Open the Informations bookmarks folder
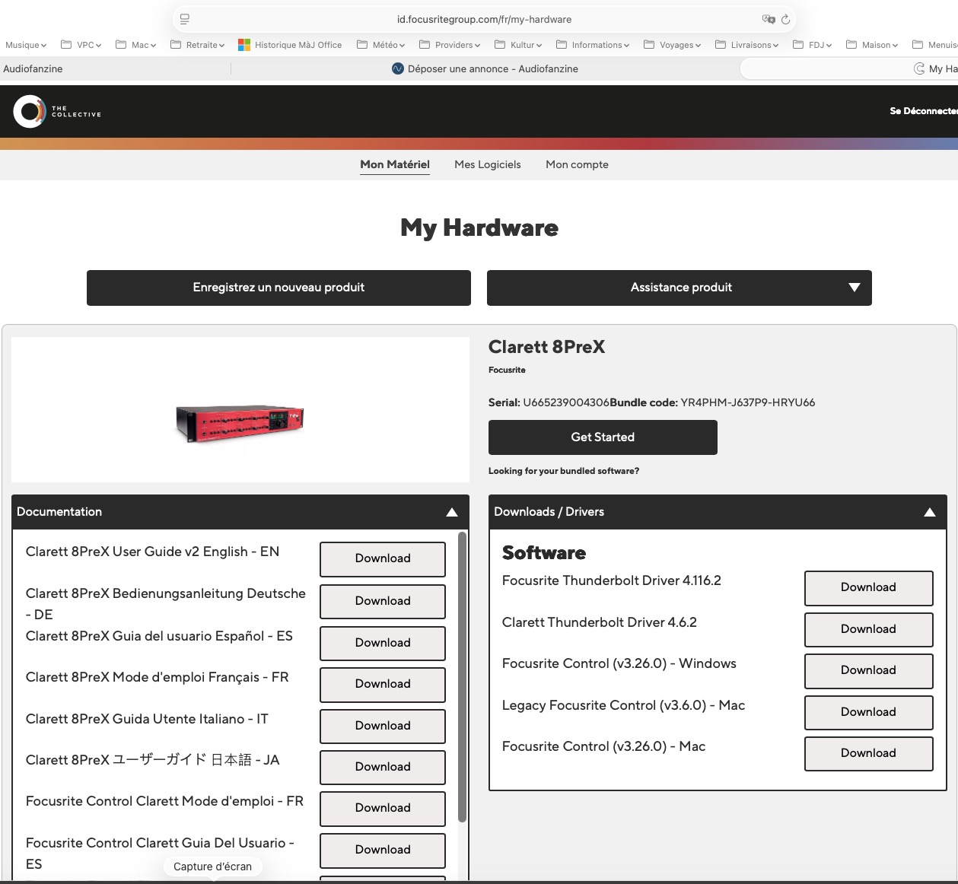The image size is (958, 884). coord(593,45)
